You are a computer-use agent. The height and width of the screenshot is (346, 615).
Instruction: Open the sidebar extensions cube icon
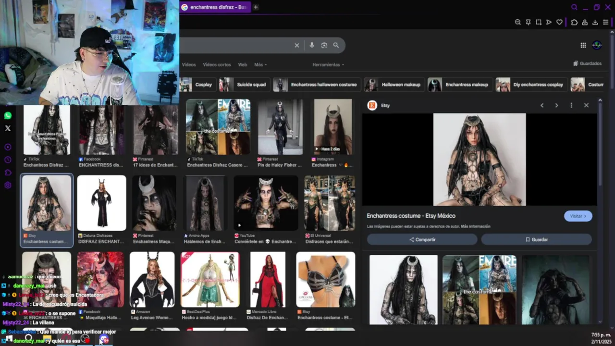click(8, 173)
